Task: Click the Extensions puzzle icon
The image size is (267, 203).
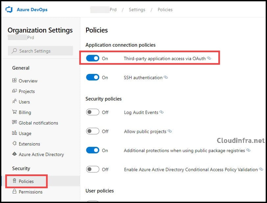Action: (x=14, y=144)
